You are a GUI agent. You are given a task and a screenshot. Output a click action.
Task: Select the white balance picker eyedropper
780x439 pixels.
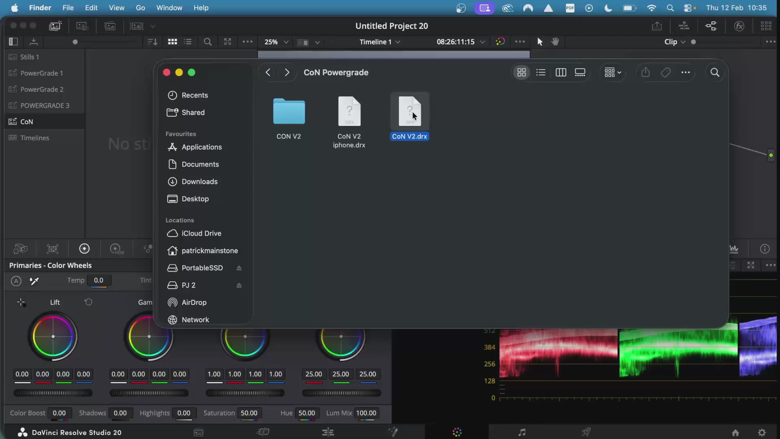click(x=34, y=281)
